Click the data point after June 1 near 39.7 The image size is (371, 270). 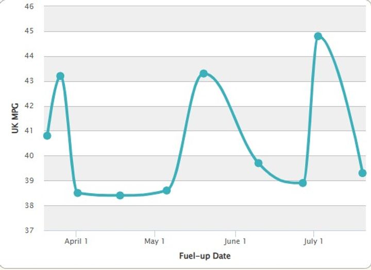click(x=258, y=163)
